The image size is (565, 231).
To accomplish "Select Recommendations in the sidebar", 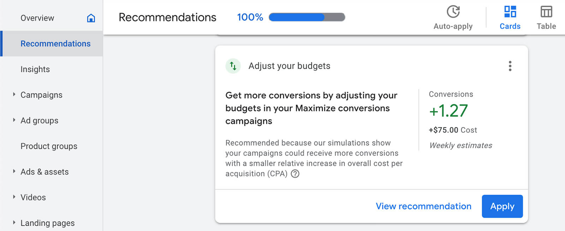I will click(55, 43).
